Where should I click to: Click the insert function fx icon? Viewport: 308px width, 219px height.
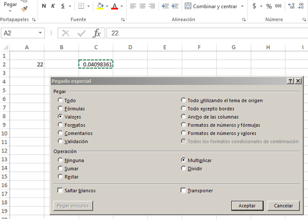coord(96,33)
